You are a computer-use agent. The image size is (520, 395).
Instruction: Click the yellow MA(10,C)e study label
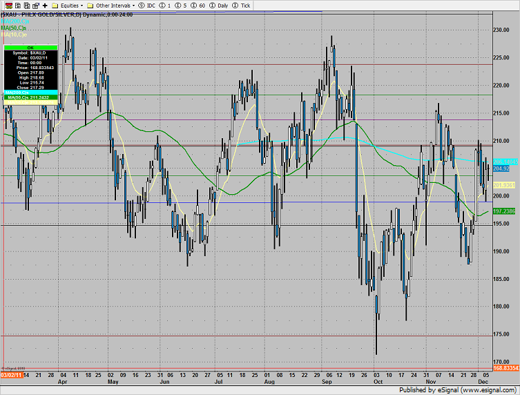coord(15,35)
